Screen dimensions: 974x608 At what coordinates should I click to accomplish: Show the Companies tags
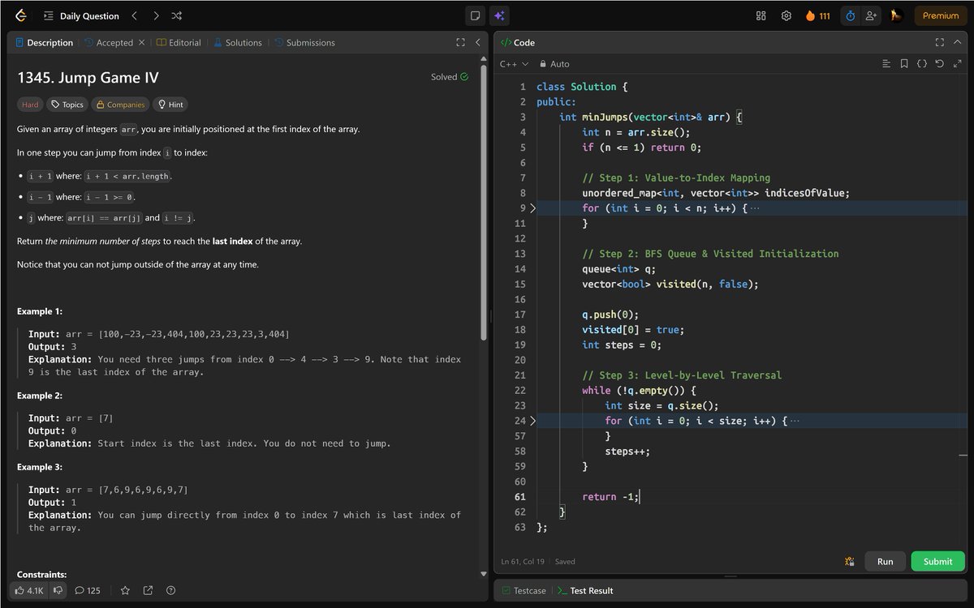120,105
